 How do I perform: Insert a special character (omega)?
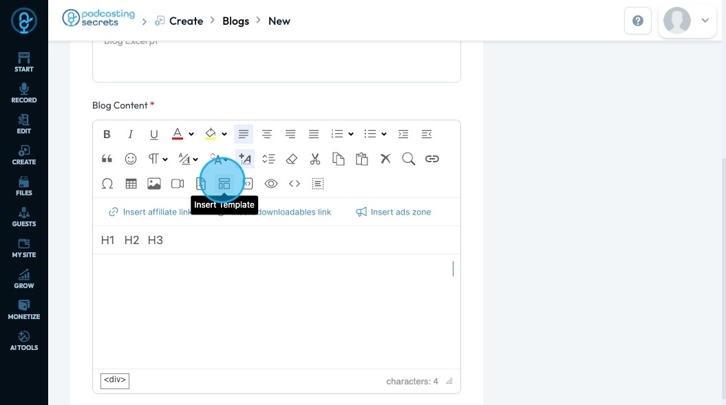(x=107, y=184)
